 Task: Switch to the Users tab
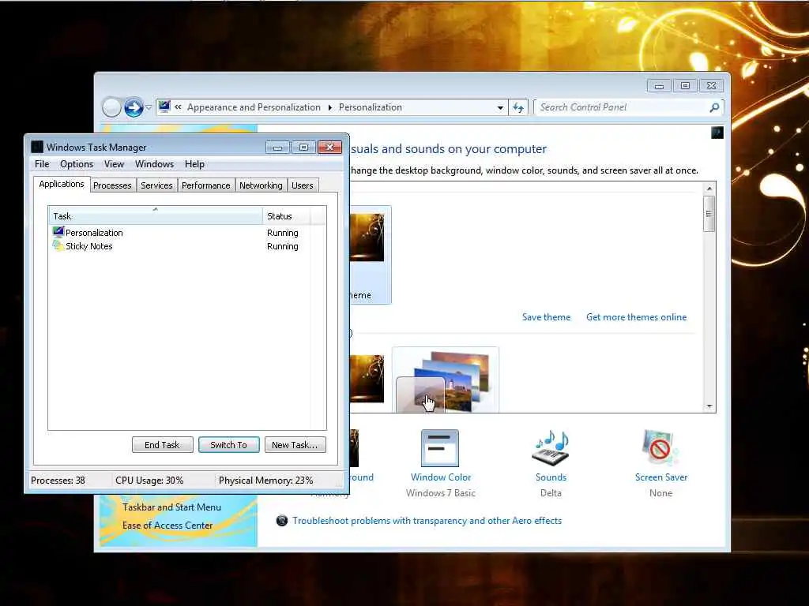coord(303,185)
